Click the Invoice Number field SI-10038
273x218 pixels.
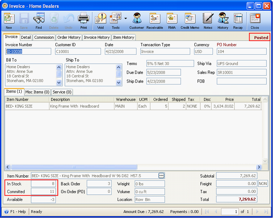[28, 52]
